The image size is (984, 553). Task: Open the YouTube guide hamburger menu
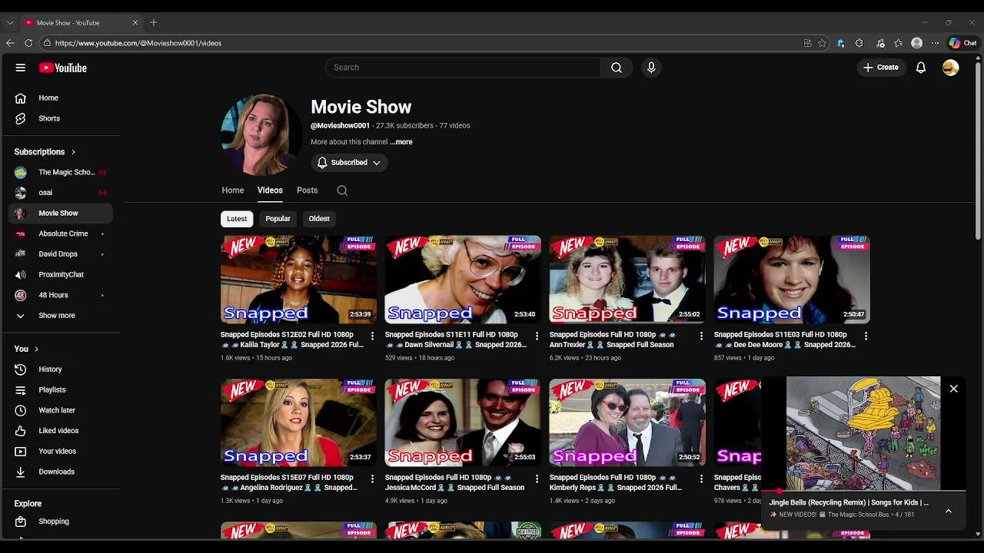tap(21, 68)
